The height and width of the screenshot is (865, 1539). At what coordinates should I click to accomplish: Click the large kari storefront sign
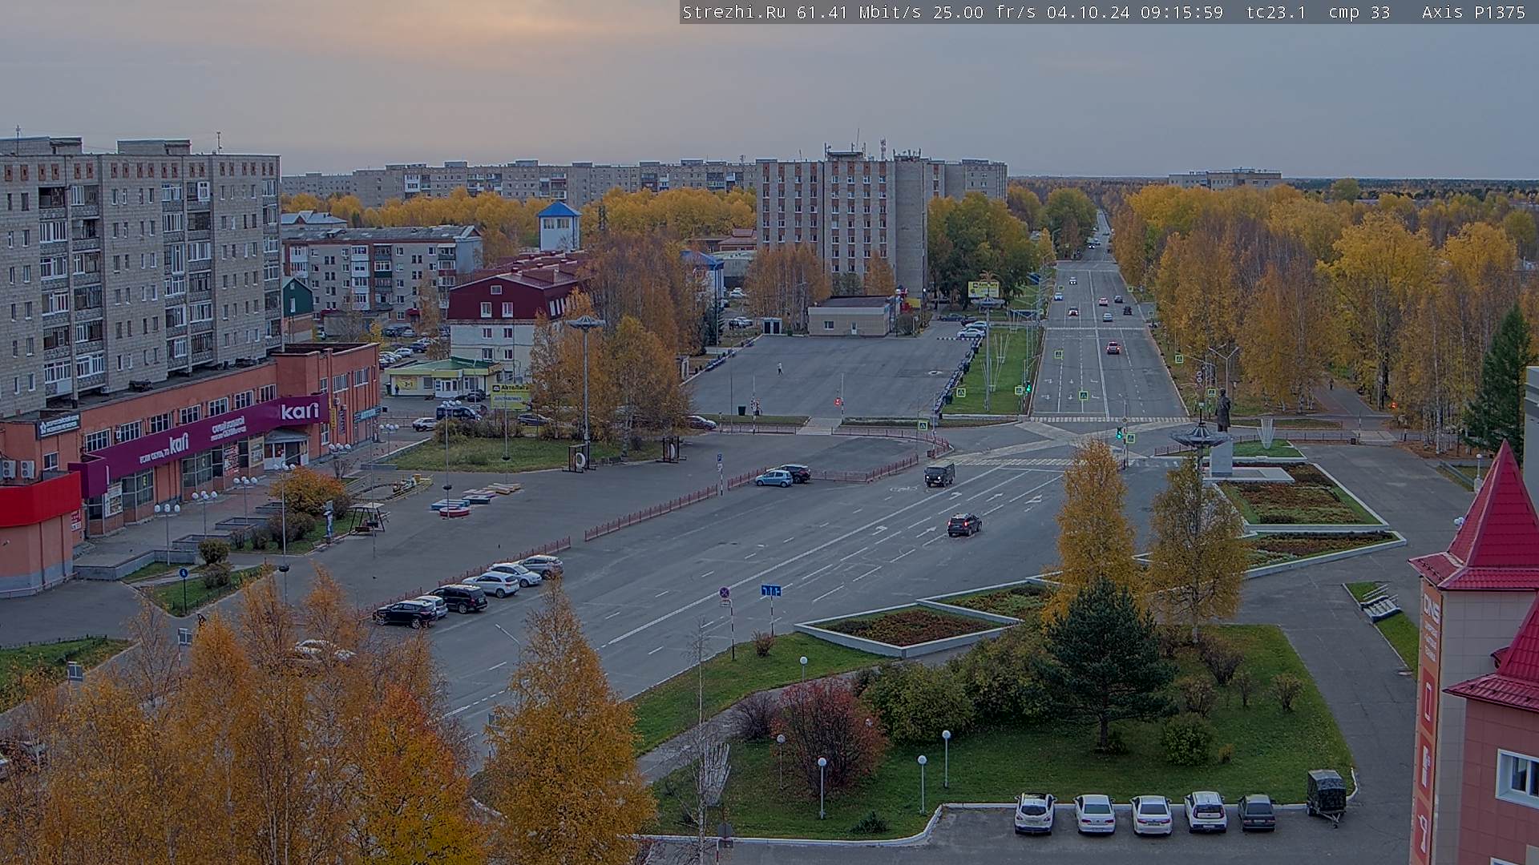(x=300, y=411)
